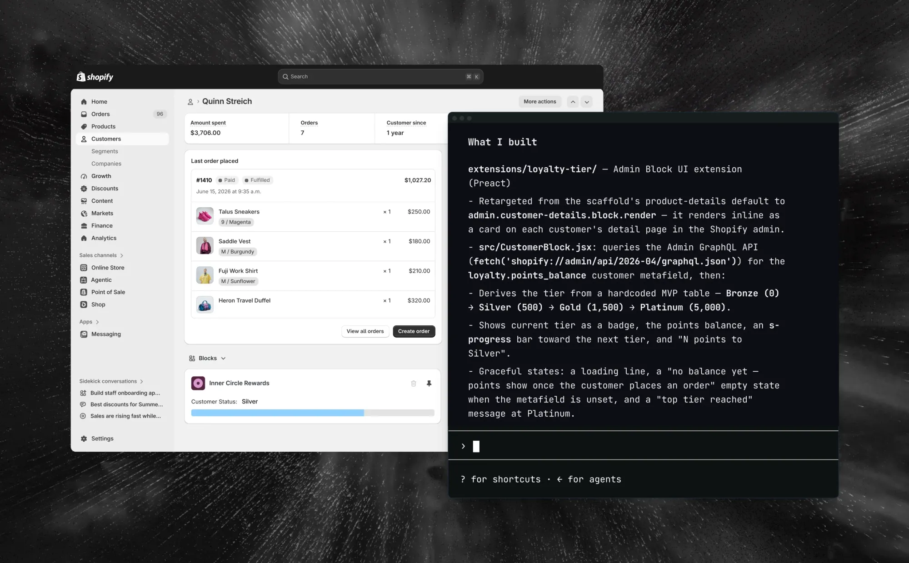The height and width of the screenshot is (563, 909).
Task: Click the Build staff onboarding conversation icon
Action: (83, 393)
